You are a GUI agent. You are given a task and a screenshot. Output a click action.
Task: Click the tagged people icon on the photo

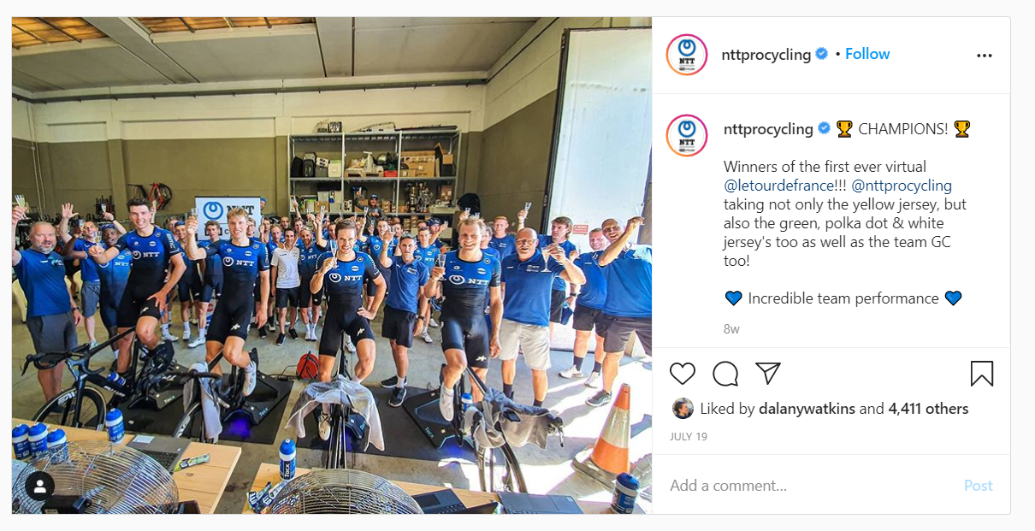pos(39,486)
